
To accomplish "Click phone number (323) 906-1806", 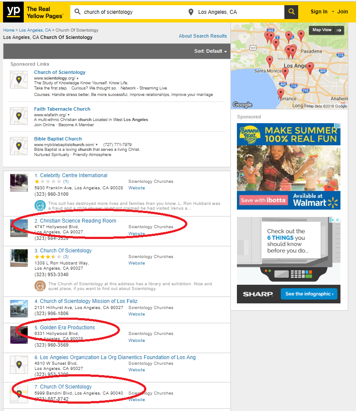I will click(52, 313).
